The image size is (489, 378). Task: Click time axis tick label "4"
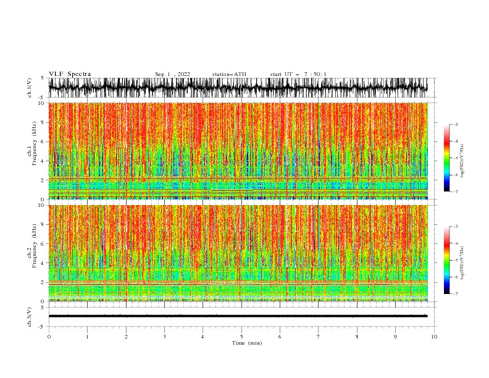(203, 337)
